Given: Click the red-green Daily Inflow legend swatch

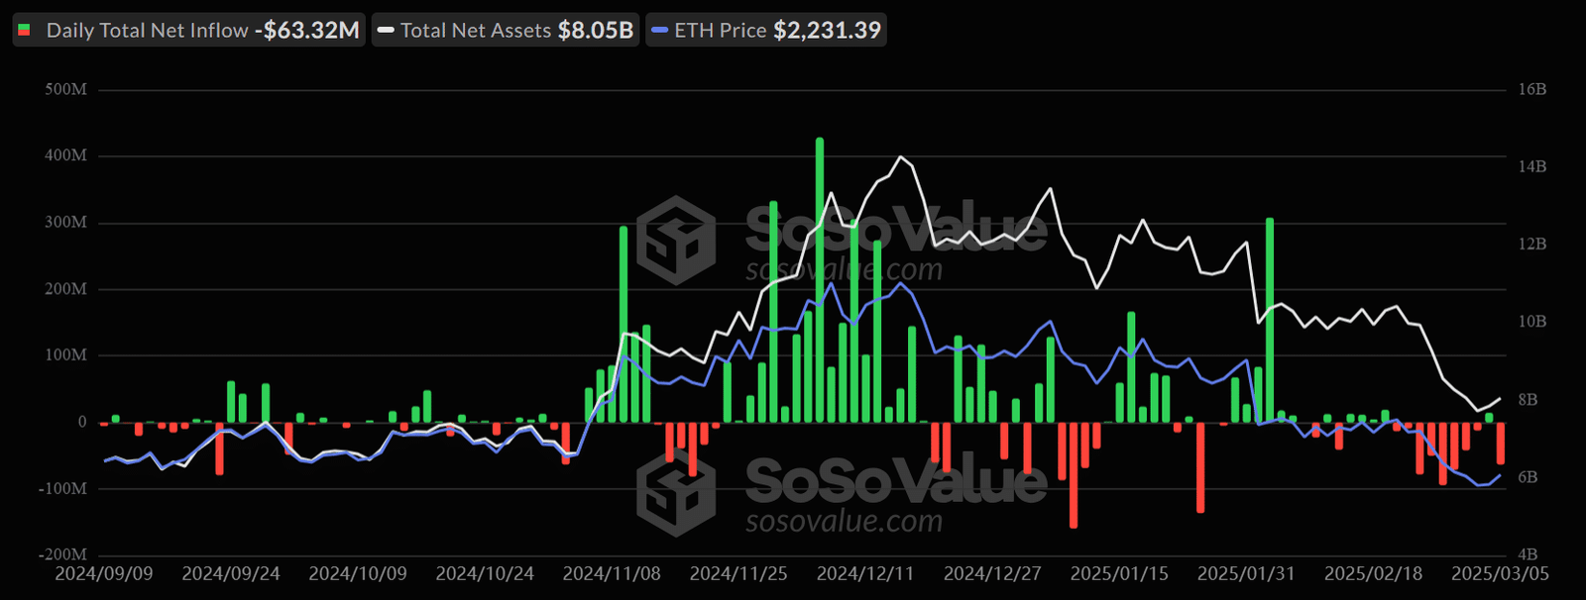Looking at the screenshot, I should (x=25, y=31).
